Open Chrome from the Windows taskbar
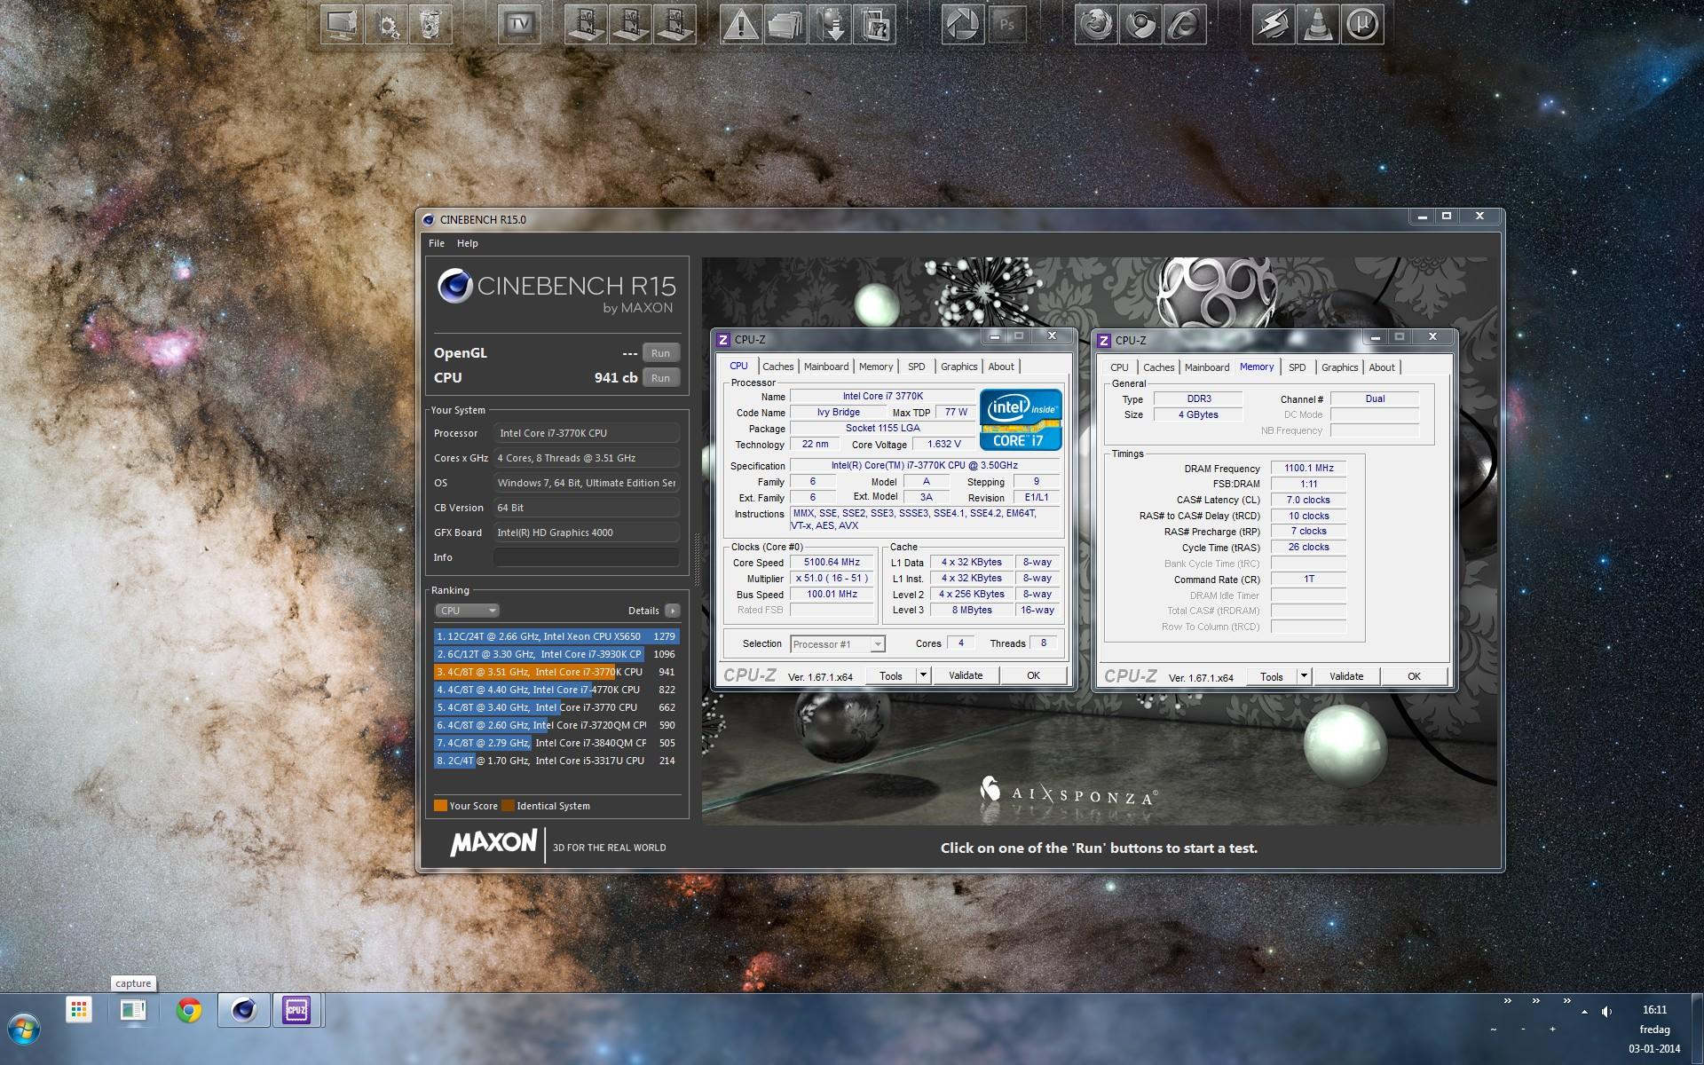 click(188, 1010)
